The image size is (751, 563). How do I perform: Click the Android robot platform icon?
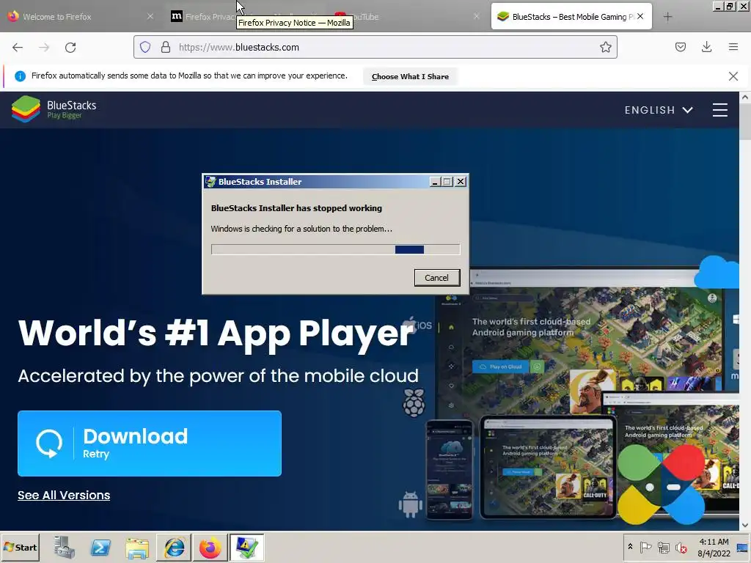pyautogui.click(x=411, y=504)
